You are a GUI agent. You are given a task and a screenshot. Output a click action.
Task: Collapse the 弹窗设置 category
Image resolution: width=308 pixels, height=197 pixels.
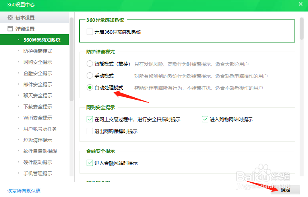click(34, 29)
